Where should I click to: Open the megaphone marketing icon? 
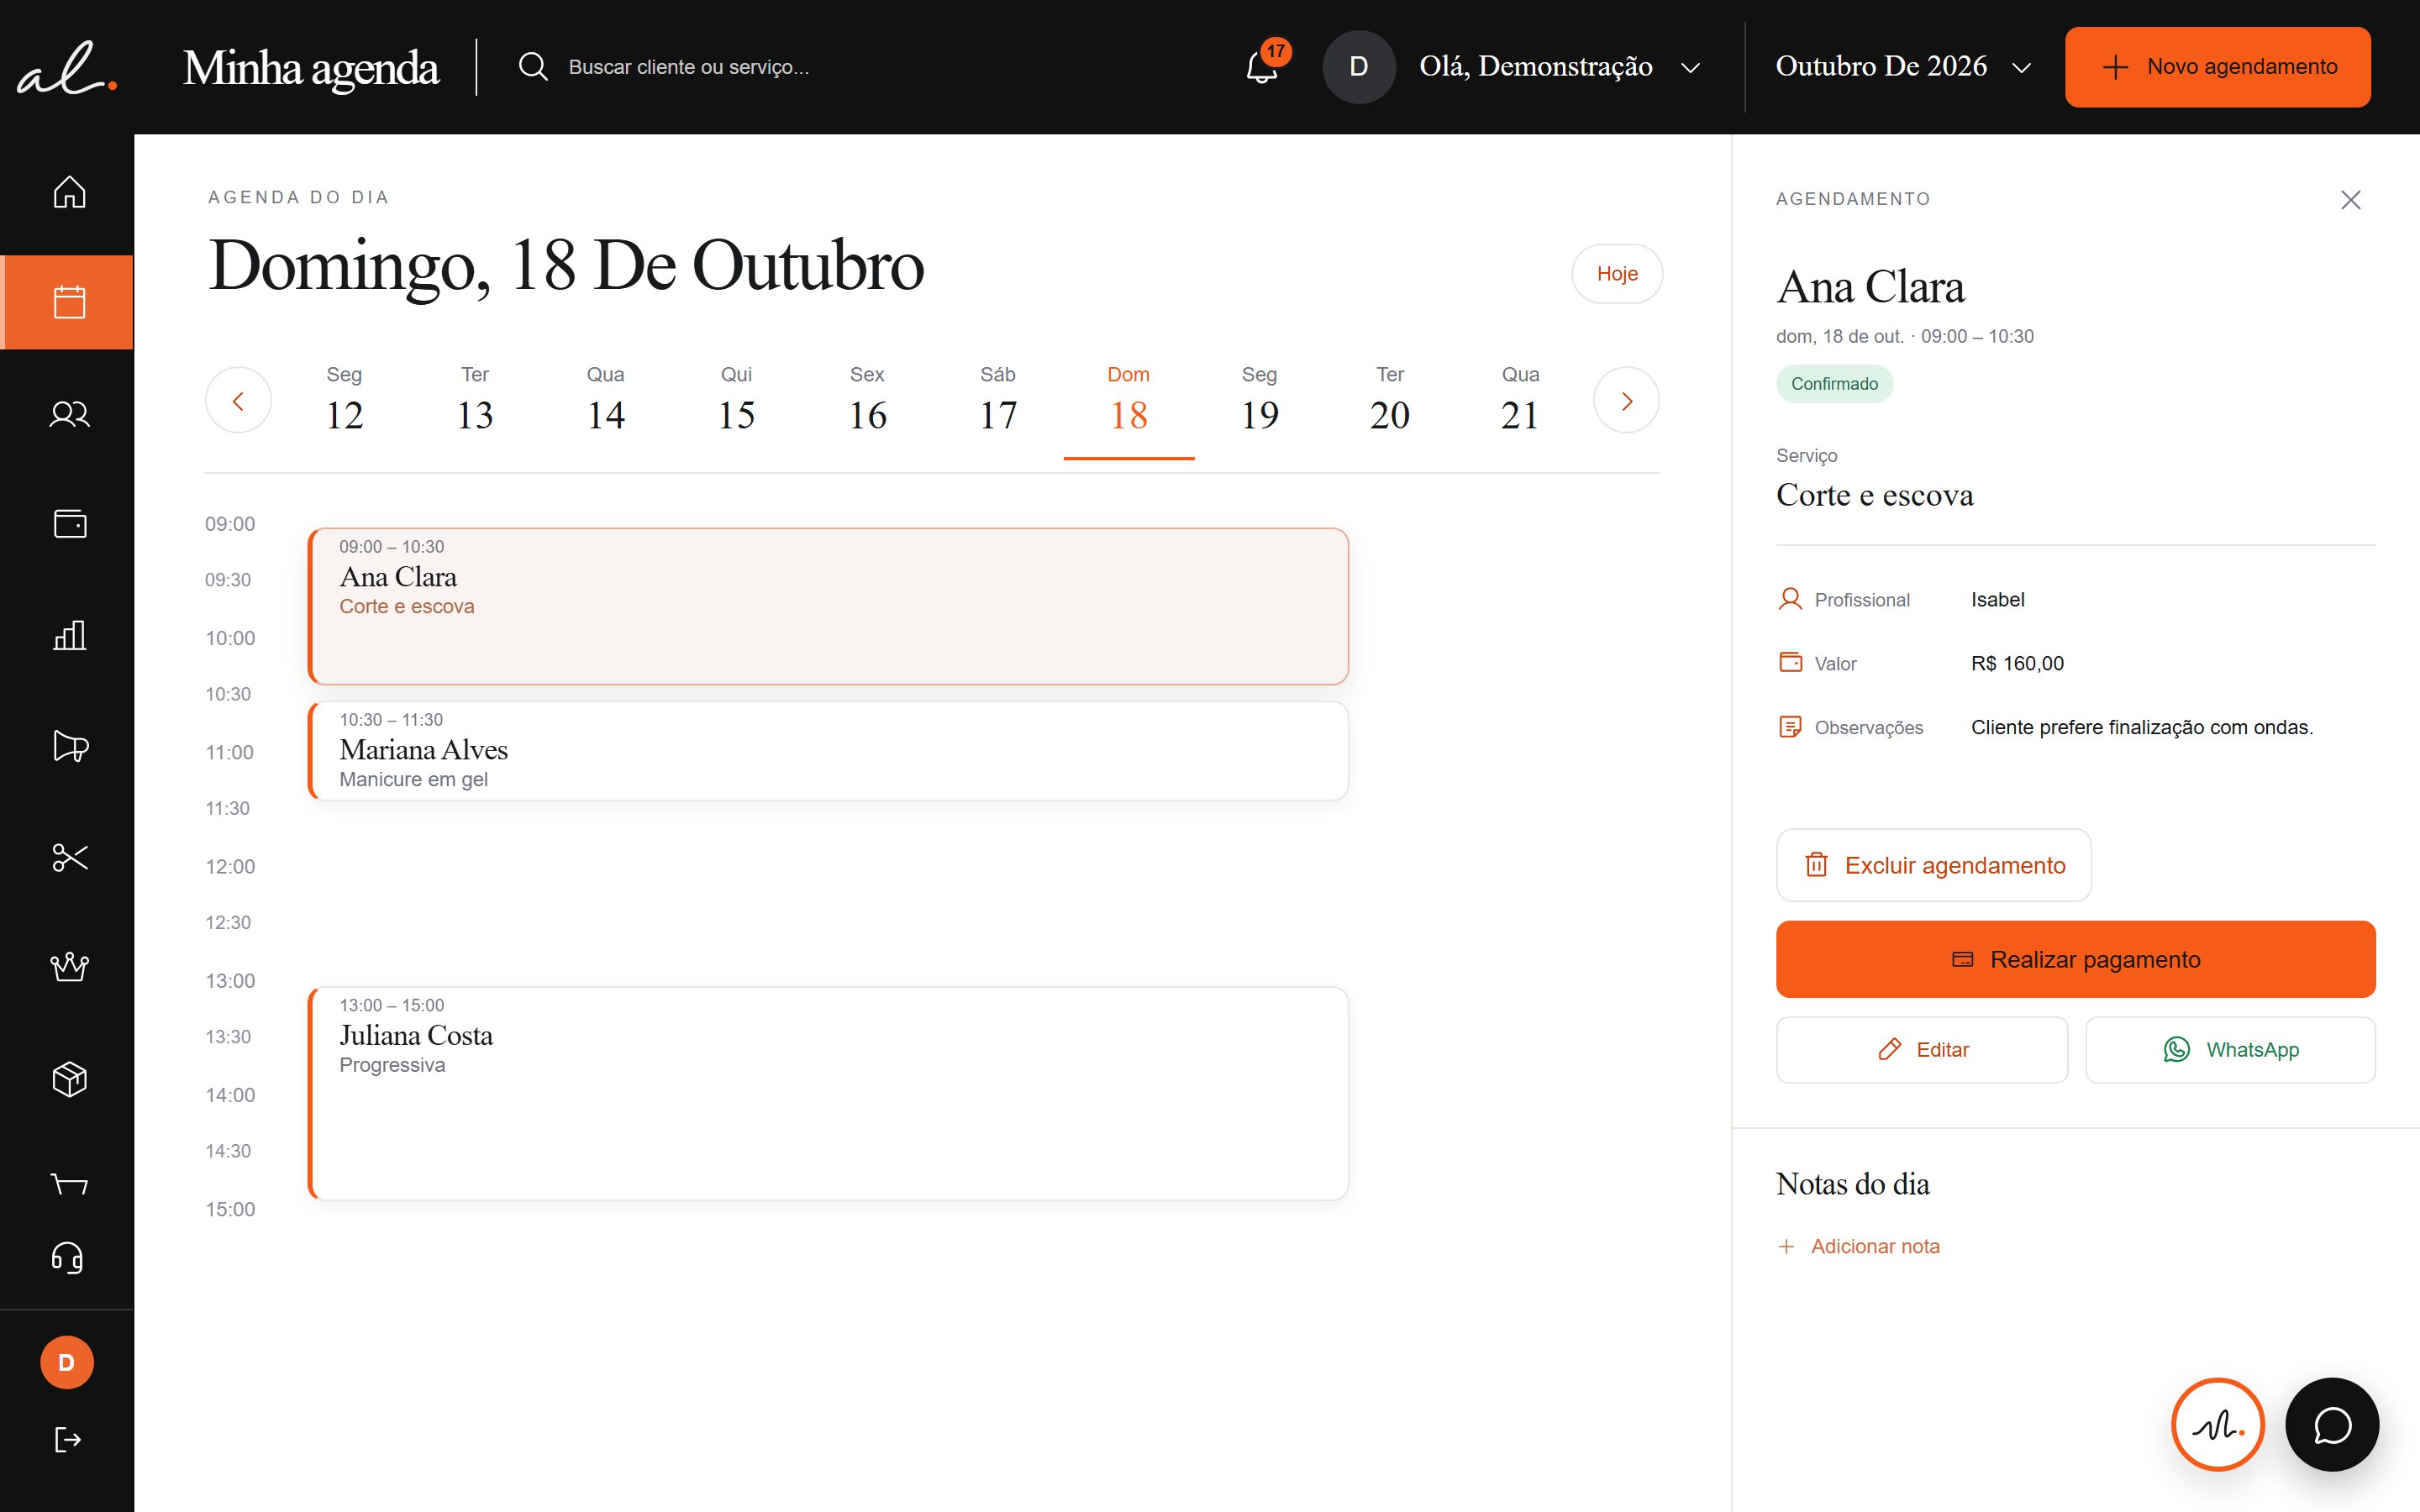click(69, 746)
